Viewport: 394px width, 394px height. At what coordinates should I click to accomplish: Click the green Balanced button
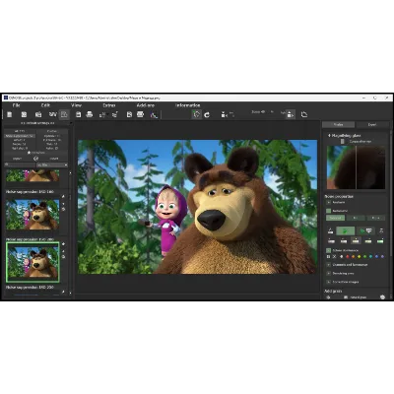(x=335, y=218)
